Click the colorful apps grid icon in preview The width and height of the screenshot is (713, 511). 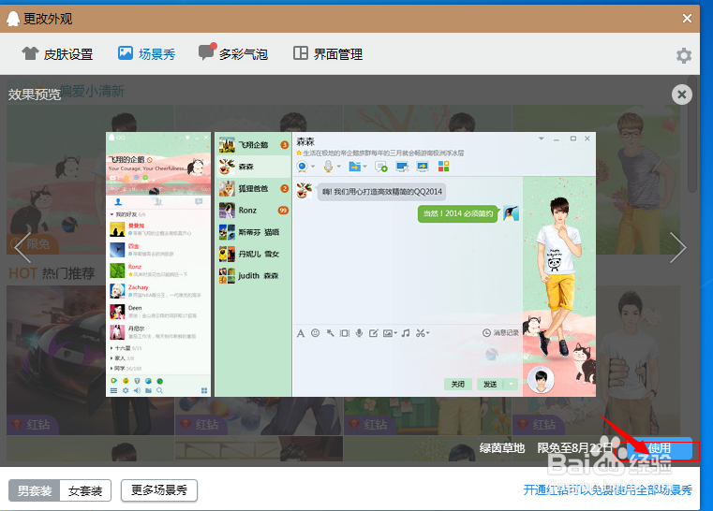(x=444, y=167)
